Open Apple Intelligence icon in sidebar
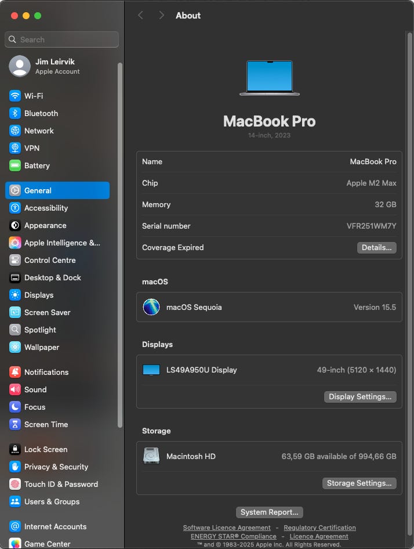The height and width of the screenshot is (549, 414). tap(14, 243)
